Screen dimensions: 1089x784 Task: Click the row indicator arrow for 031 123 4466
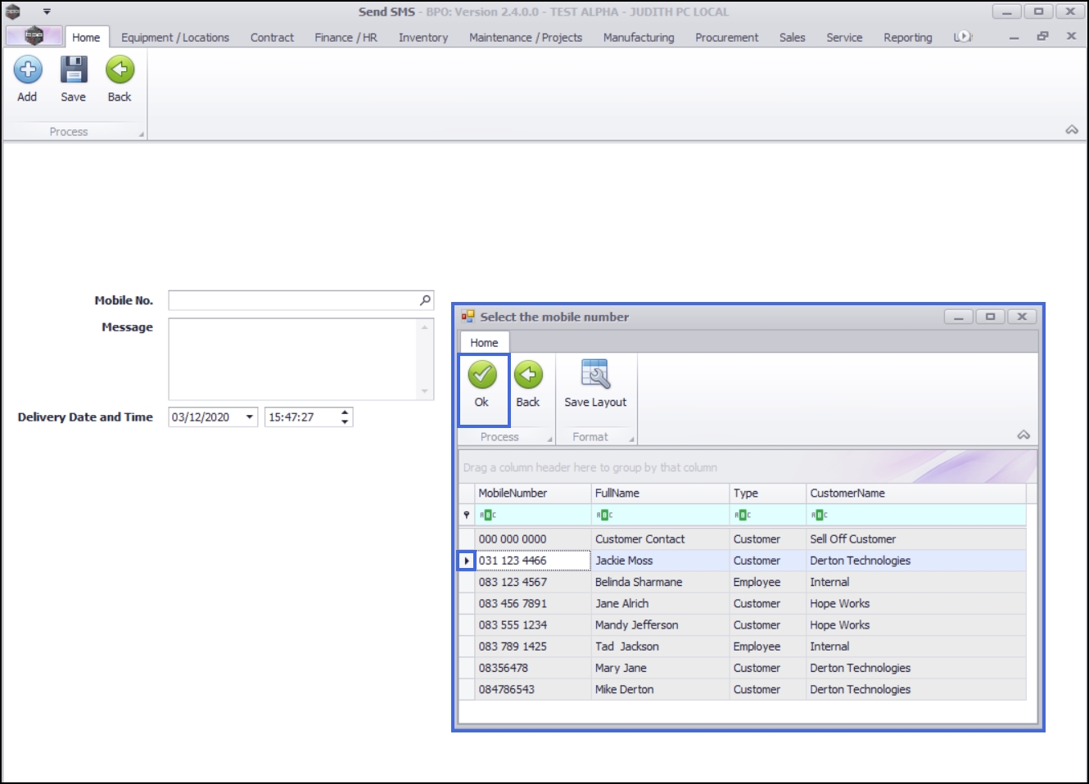click(x=467, y=561)
